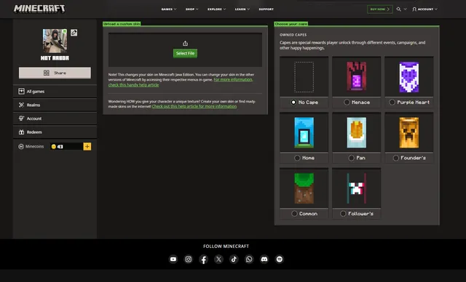466x282 pixels.
Task: Click the Minecoins balance field showing 43
Action: (66, 147)
